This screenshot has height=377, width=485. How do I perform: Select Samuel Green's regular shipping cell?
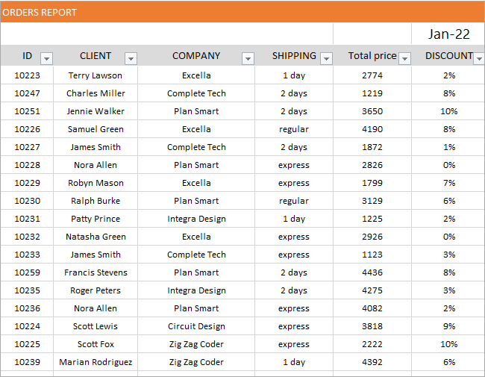[294, 129]
